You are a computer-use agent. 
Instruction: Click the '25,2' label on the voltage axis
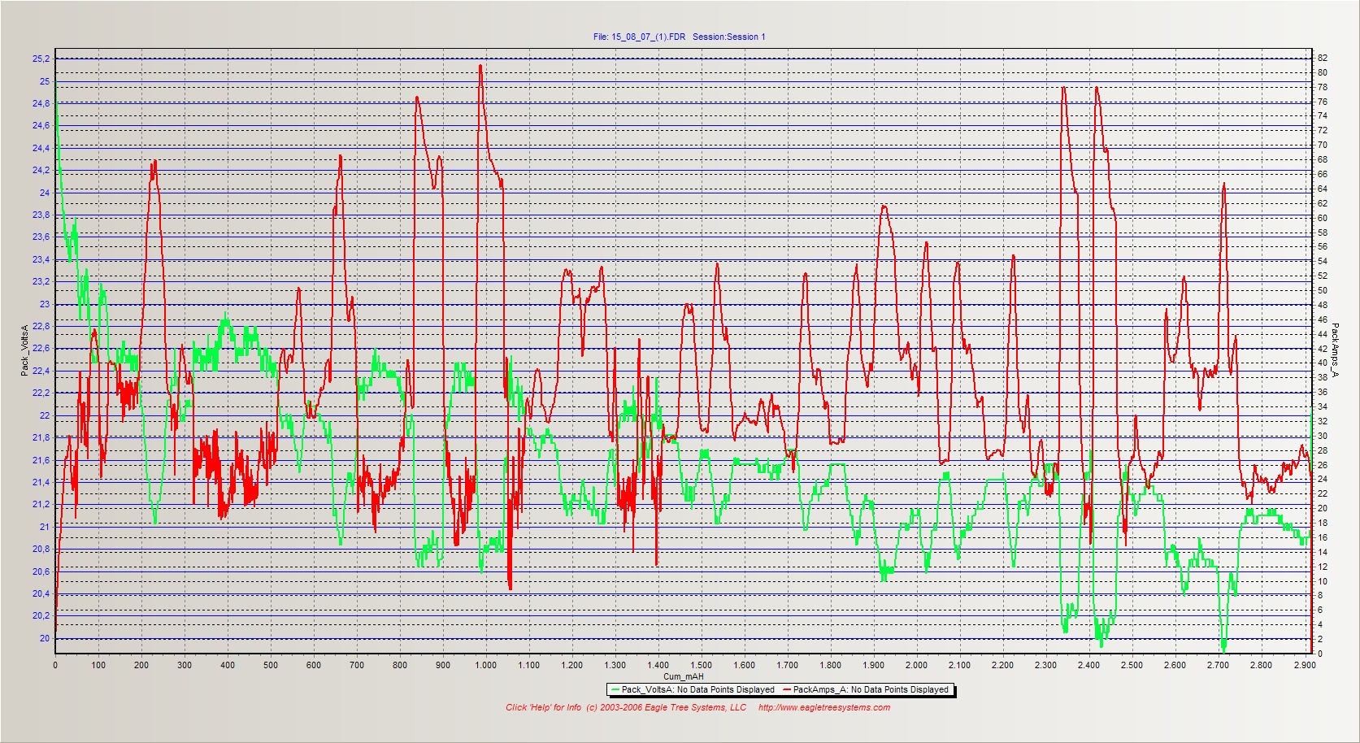point(41,59)
